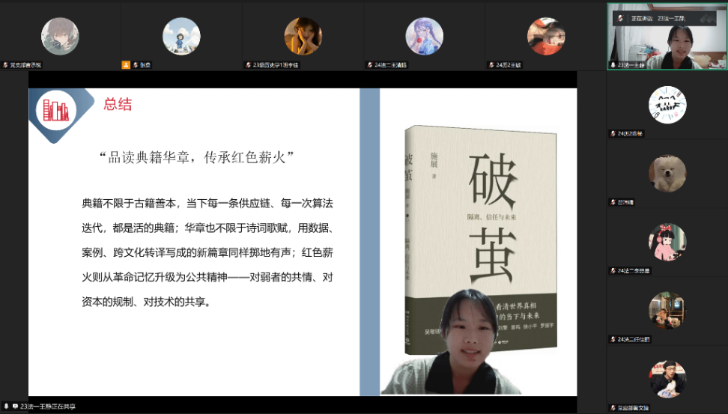Click the 总结 heading on the slide

tap(118, 105)
